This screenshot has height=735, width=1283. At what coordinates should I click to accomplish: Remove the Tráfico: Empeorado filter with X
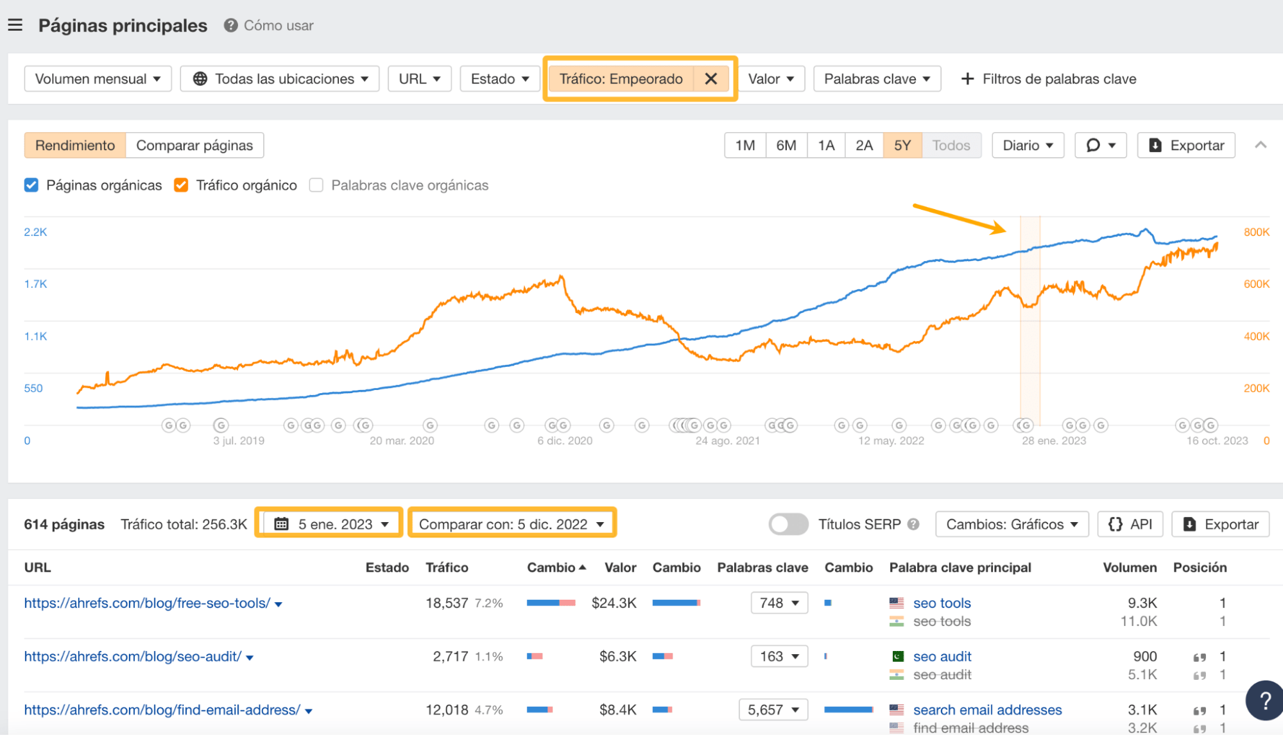click(x=711, y=78)
